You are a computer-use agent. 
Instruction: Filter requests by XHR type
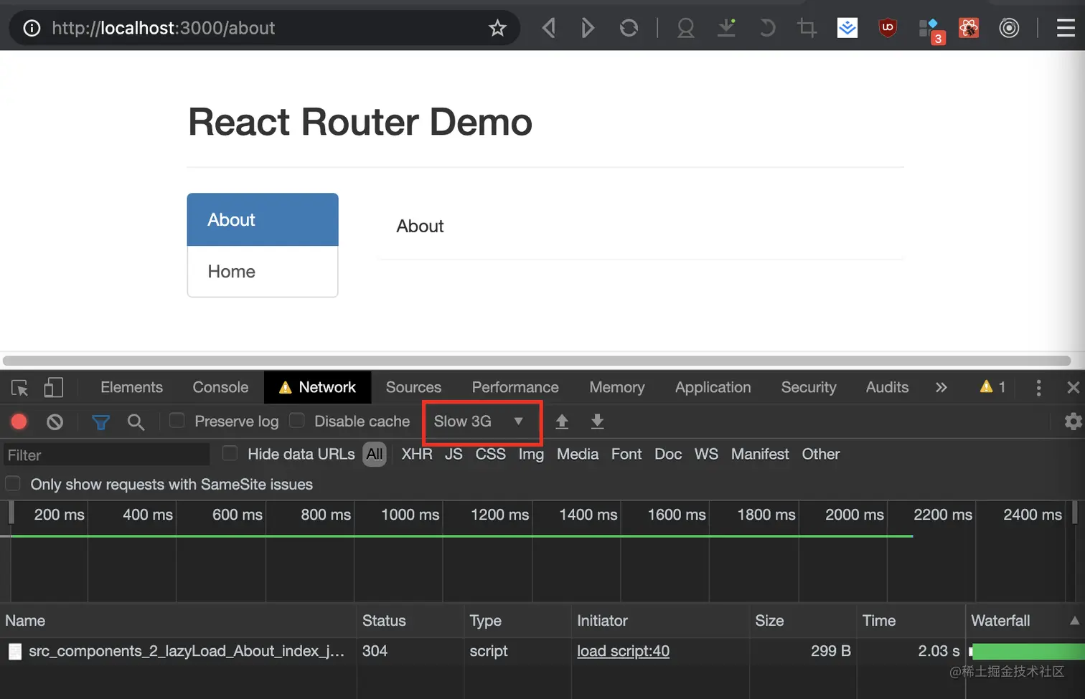417,454
